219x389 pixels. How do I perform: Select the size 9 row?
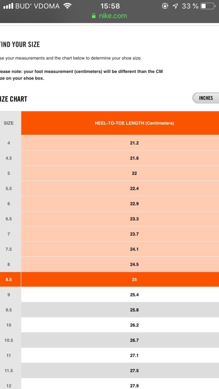pyautogui.click(x=109, y=294)
